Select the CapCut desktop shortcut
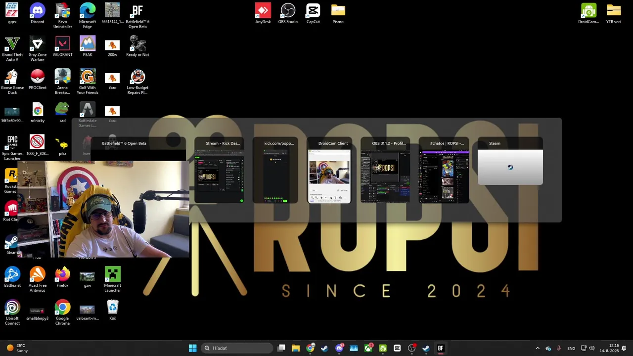633x356 pixels. pos(313,14)
